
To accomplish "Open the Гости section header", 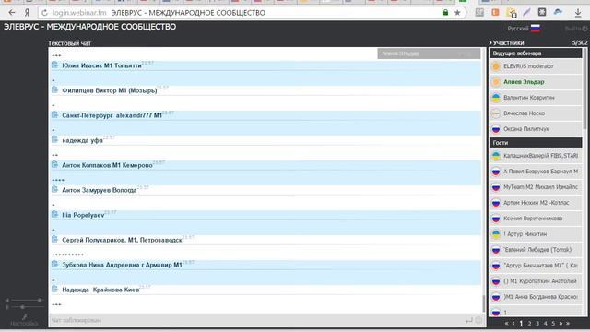I will click(x=536, y=143).
